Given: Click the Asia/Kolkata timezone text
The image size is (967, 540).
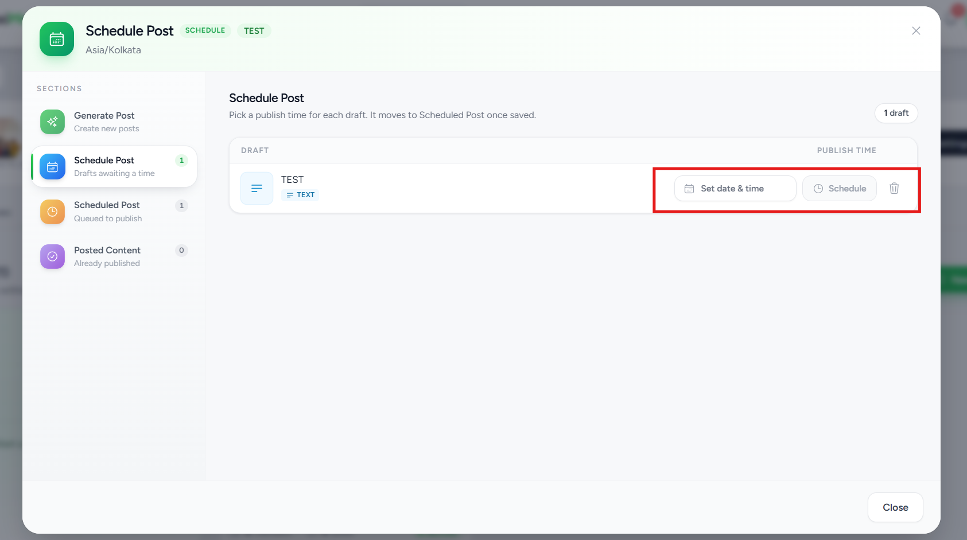Looking at the screenshot, I should 113,50.
